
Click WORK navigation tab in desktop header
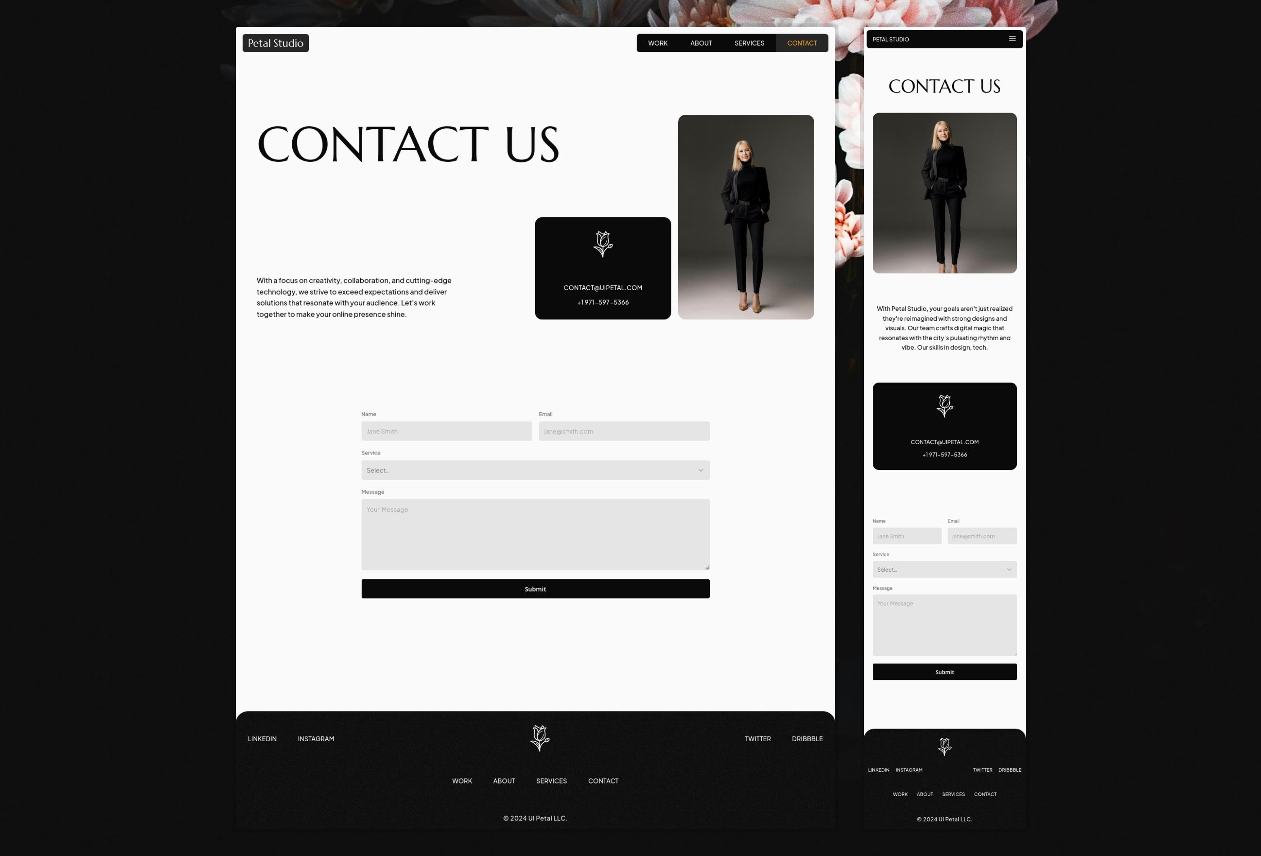pos(658,43)
